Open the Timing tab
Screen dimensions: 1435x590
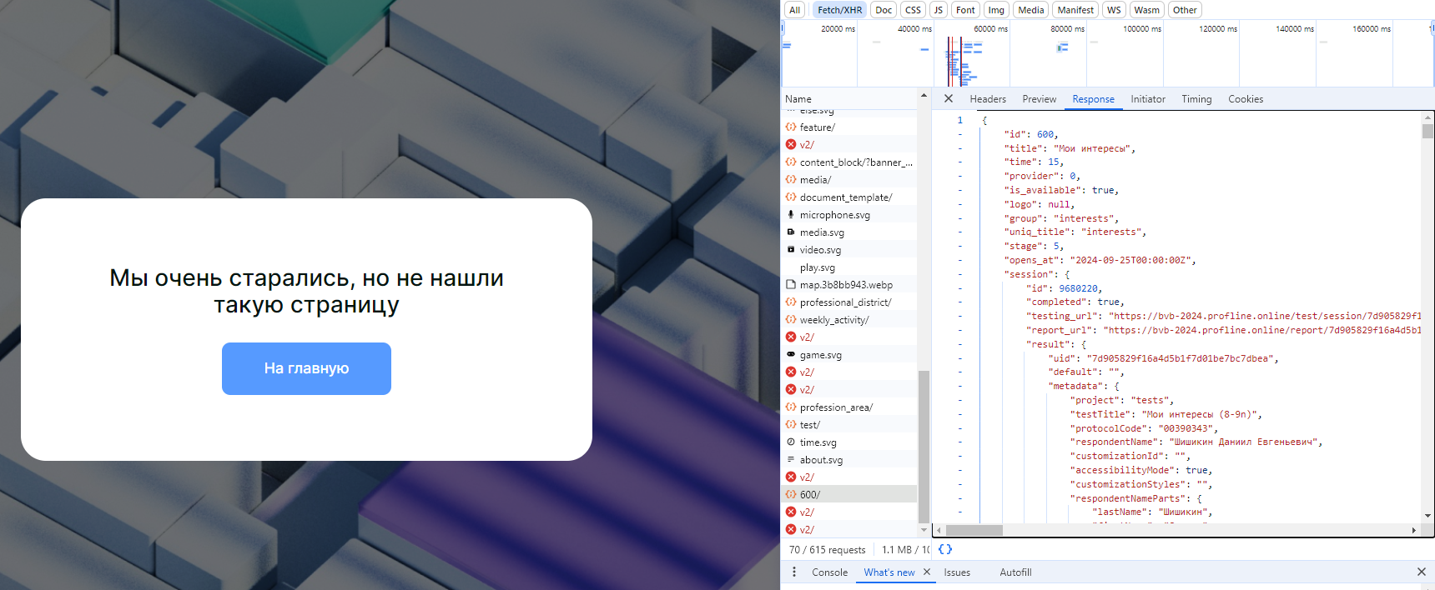(x=1196, y=99)
